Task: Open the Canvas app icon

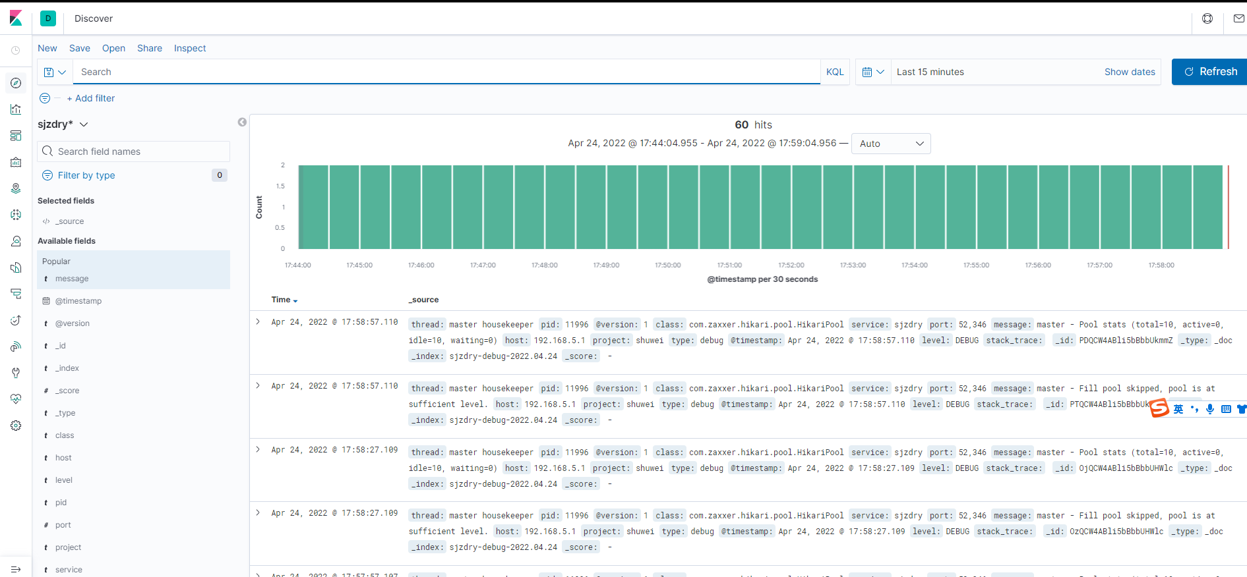Action: click(x=16, y=162)
